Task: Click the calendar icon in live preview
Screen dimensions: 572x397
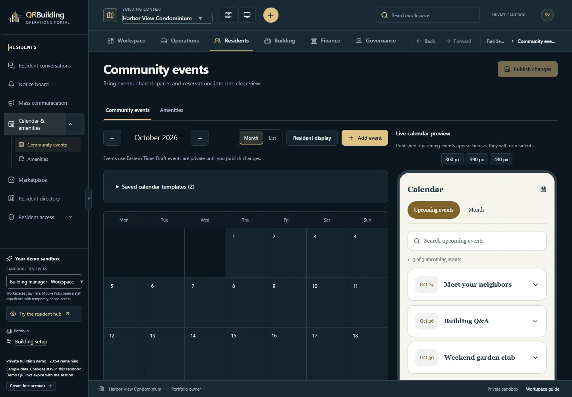Action: [x=543, y=189]
